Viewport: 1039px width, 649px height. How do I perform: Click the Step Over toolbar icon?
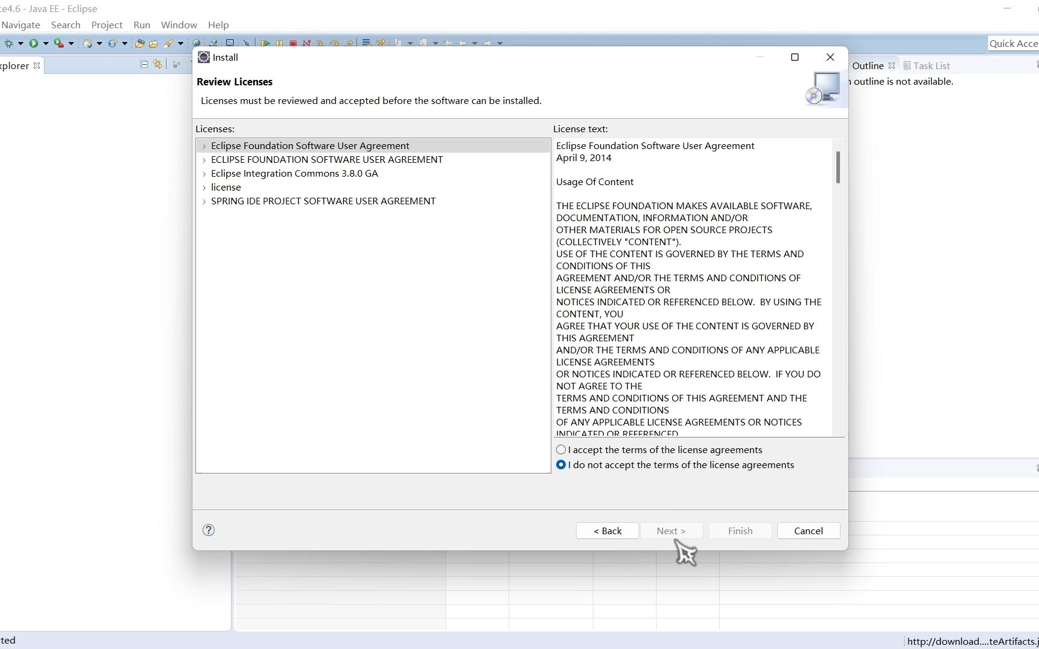point(334,43)
